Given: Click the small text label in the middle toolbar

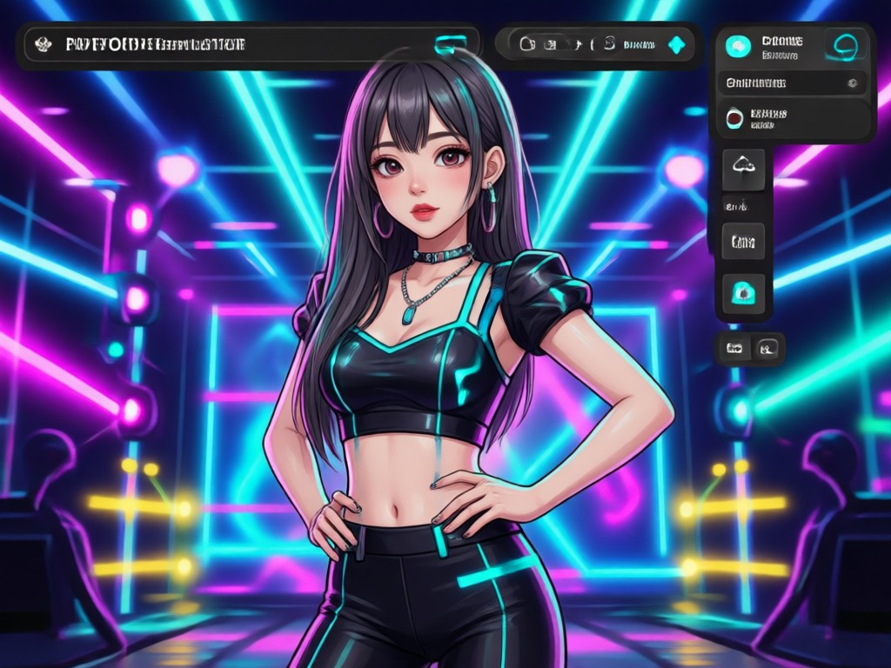Looking at the screenshot, I should pyautogui.click(x=639, y=45).
